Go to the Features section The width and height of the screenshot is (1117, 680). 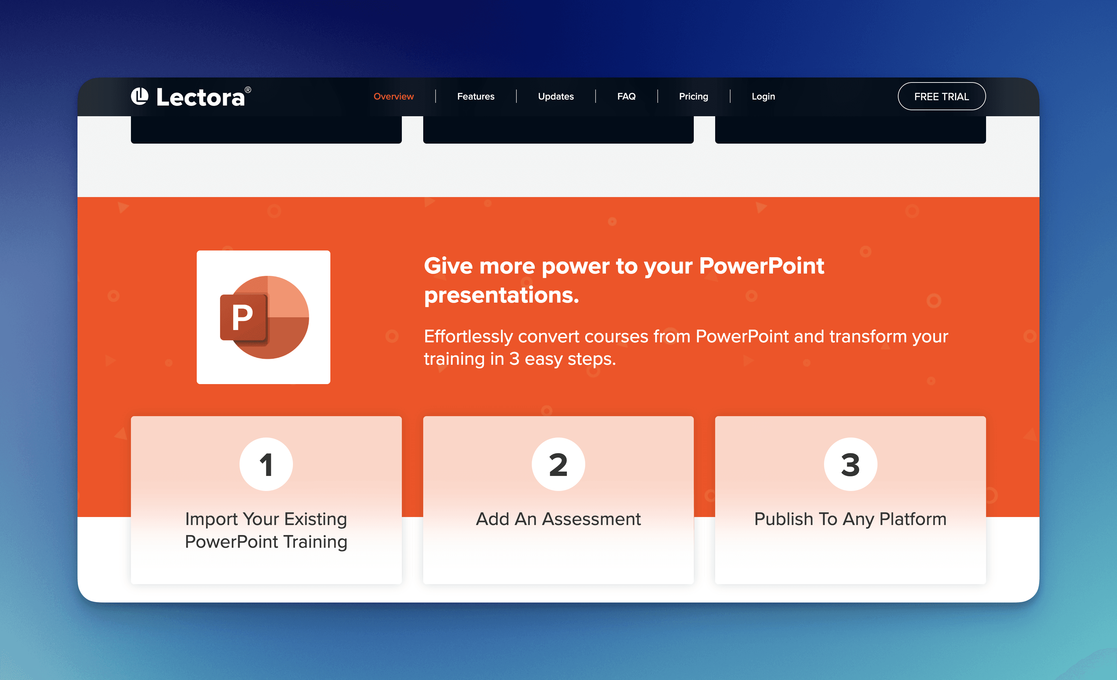pos(476,97)
